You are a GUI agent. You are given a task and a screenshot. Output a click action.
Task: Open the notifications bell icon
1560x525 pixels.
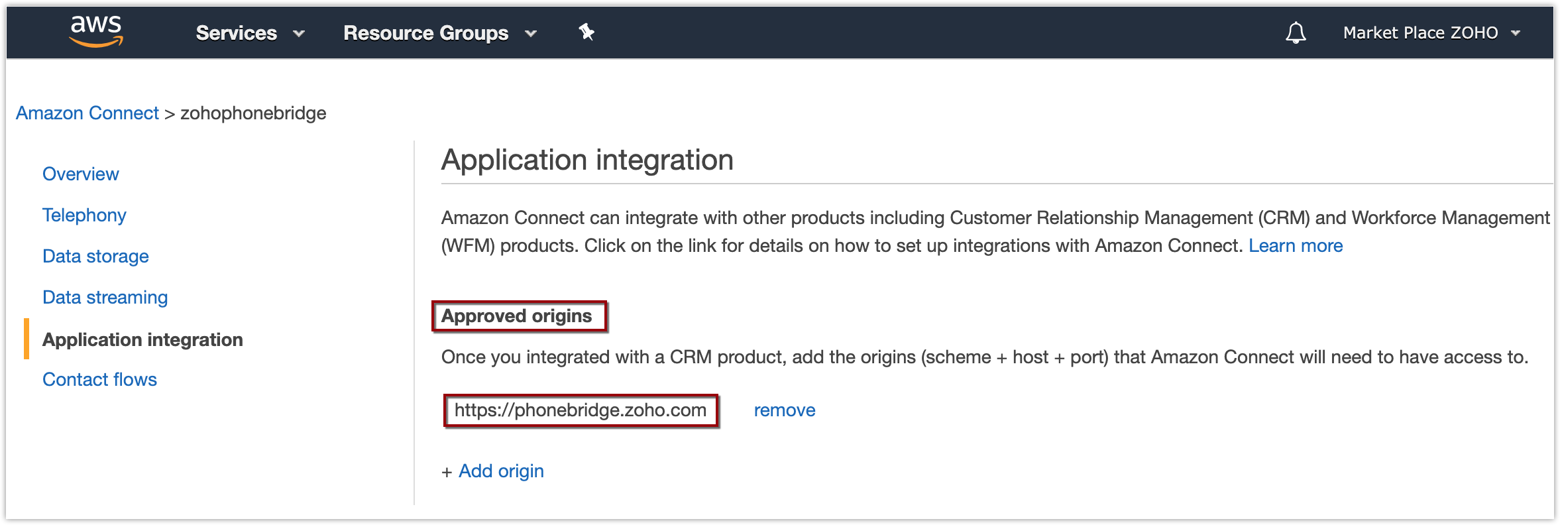1296,32
